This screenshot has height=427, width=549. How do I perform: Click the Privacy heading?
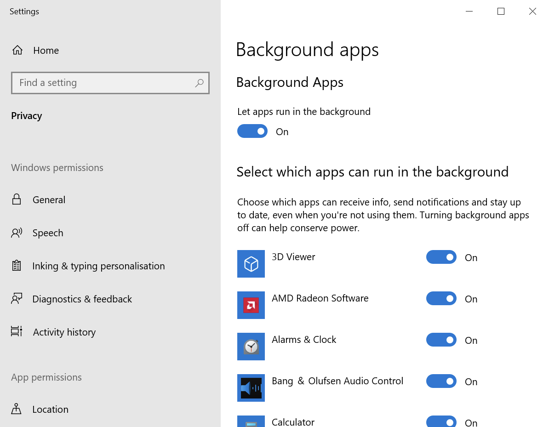(x=27, y=116)
